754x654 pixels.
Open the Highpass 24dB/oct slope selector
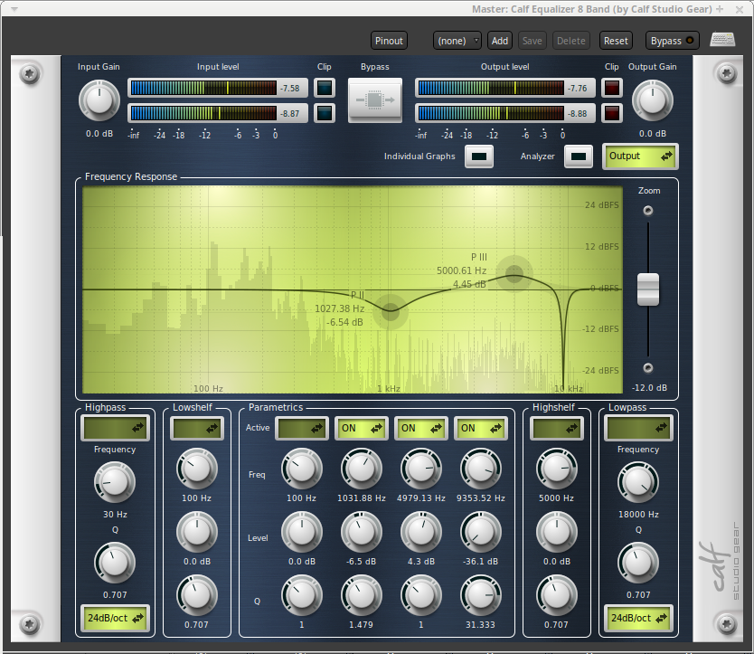coord(115,619)
